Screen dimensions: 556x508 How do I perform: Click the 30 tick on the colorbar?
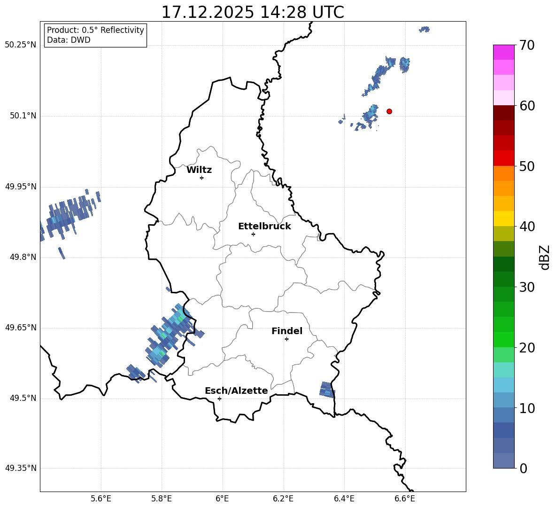pos(526,287)
